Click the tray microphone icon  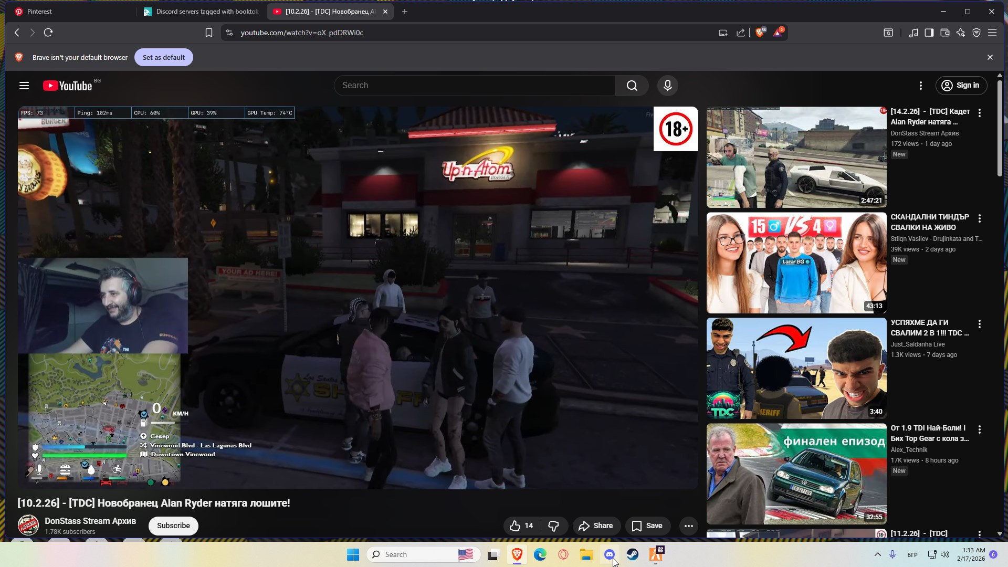tap(892, 554)
